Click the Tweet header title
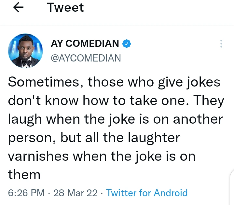 [65, 7]
